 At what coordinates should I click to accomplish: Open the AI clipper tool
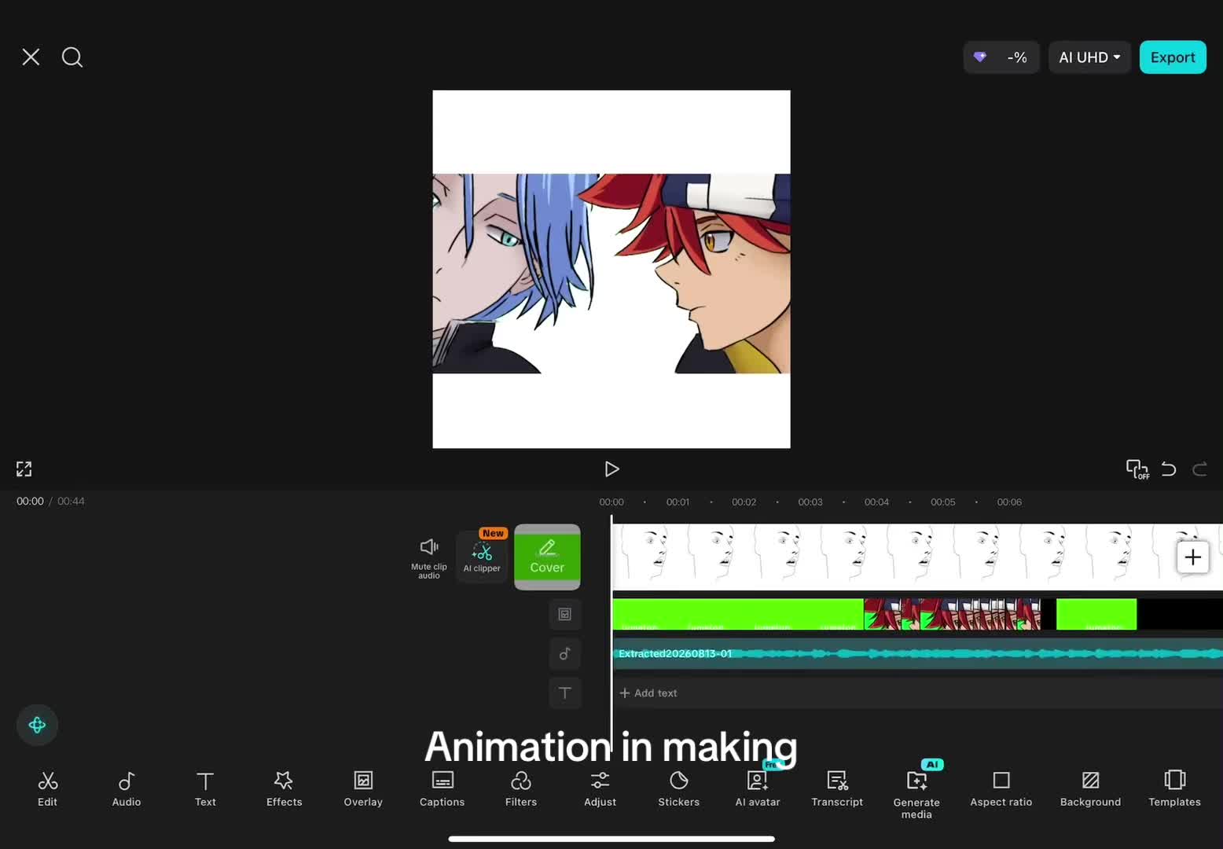[x=482, y=557]
